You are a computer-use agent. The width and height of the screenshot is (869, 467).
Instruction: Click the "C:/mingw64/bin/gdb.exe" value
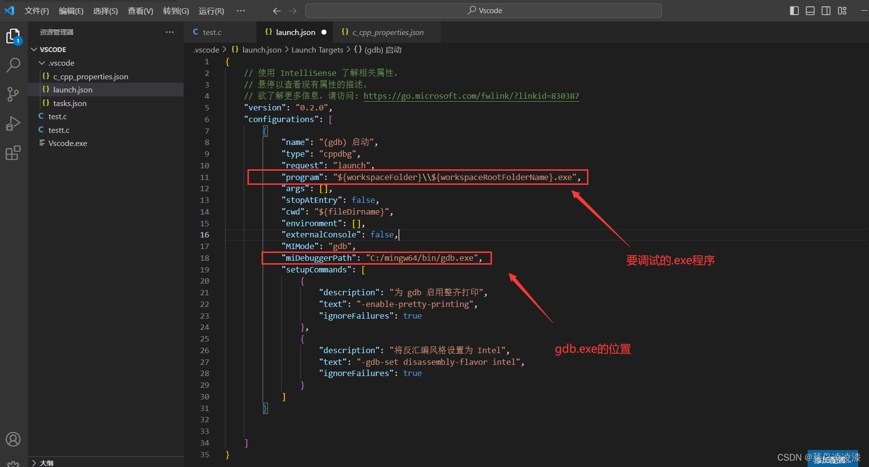click(x=421, y=258)
